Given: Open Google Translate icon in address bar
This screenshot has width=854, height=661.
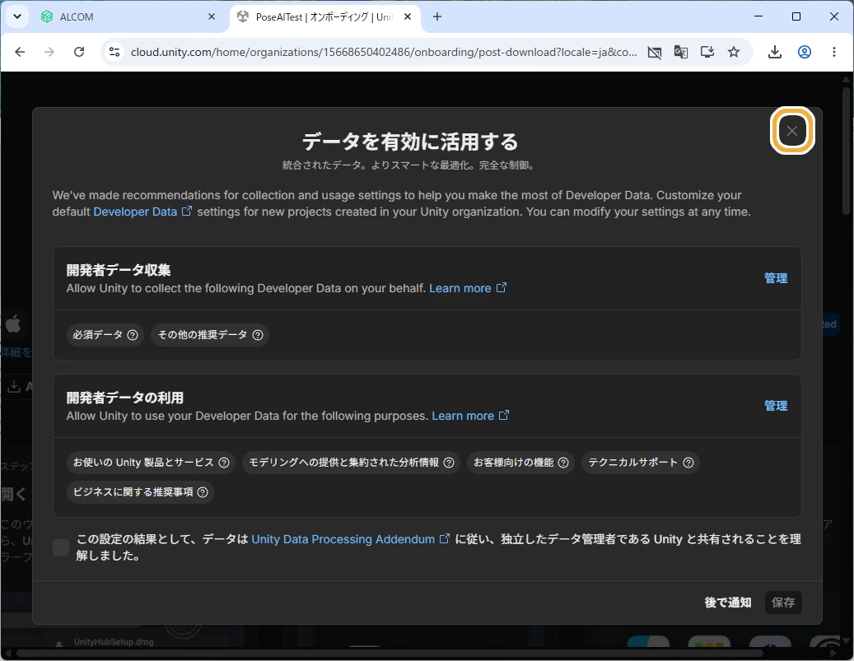Looking at the screenshot, I should coord(680,52).
